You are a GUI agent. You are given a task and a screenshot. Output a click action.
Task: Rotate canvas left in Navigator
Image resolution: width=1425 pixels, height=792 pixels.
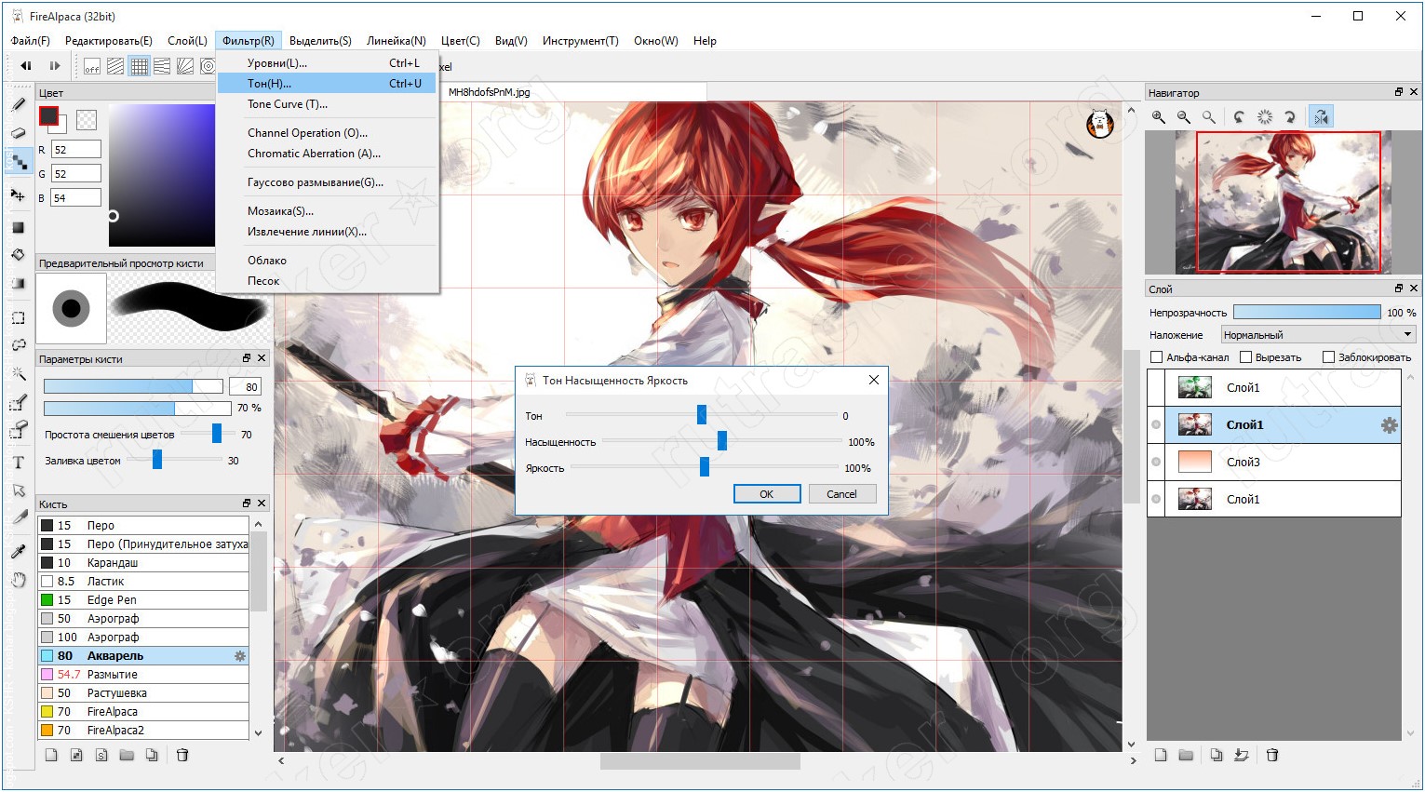(x=1239, y=117)
